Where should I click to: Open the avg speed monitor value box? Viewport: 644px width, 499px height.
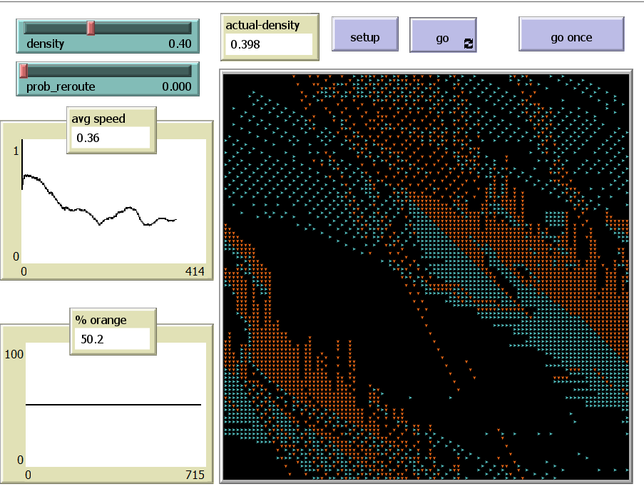tap(111, 136)
